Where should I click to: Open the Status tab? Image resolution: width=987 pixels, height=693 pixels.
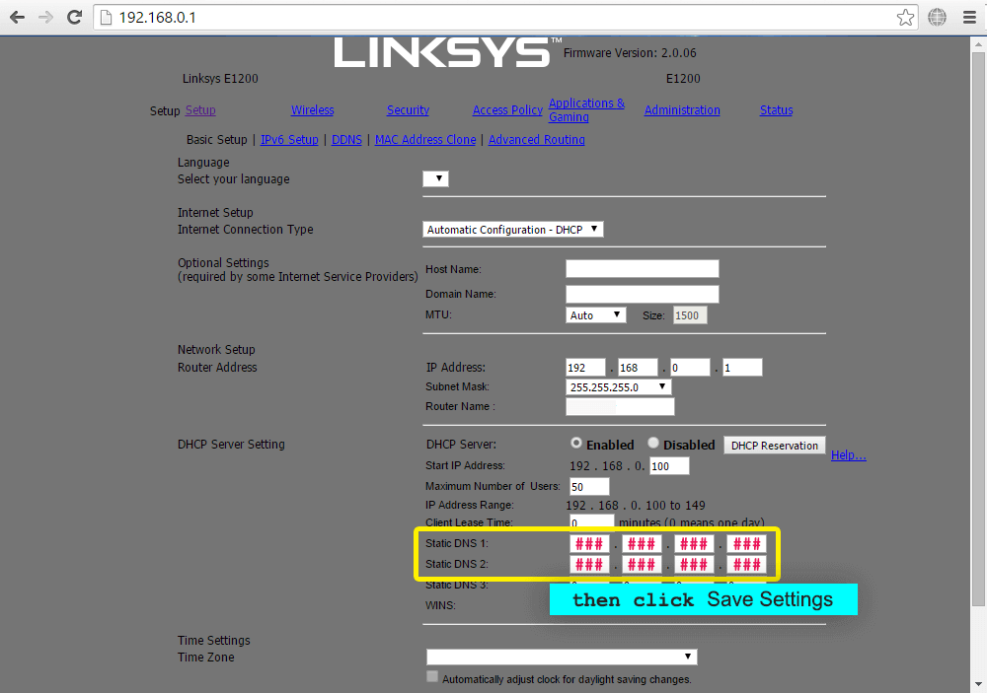[776, 110]
